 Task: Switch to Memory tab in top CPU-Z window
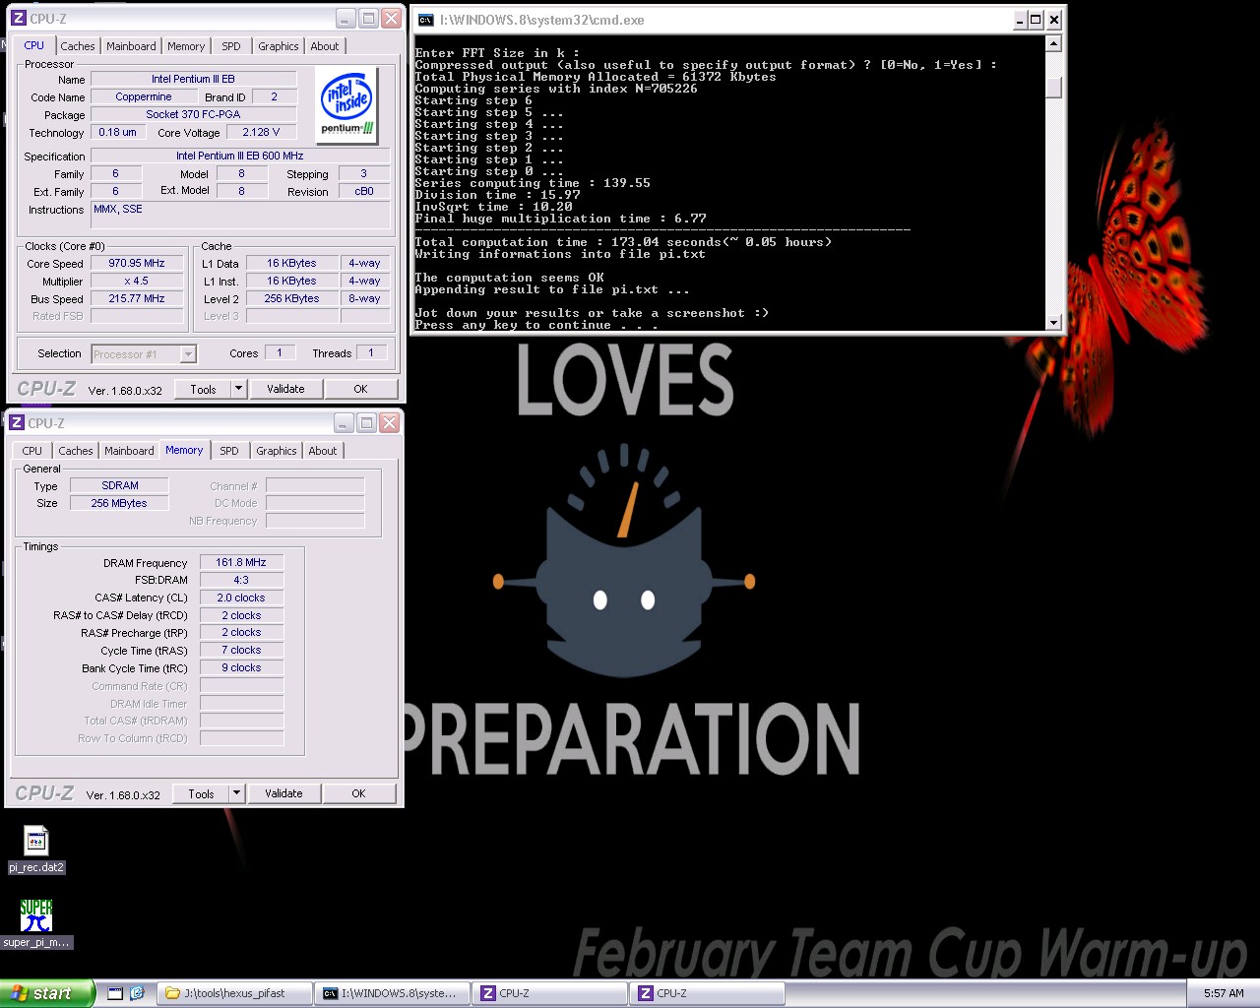(x=186, y=46)
